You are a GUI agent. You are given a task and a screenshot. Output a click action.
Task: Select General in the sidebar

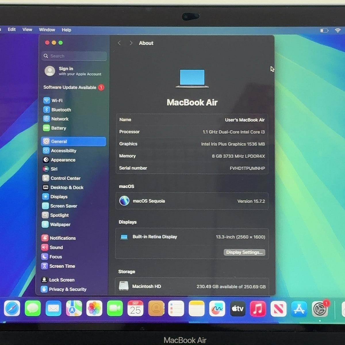click(74, 141)
